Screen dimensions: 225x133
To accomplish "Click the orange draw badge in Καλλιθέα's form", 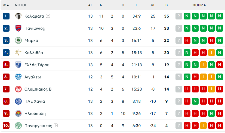I will pos(211,53).
